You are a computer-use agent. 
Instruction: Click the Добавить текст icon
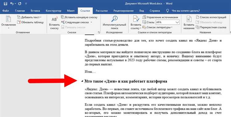pyautogui.click(x=19, y=17)
